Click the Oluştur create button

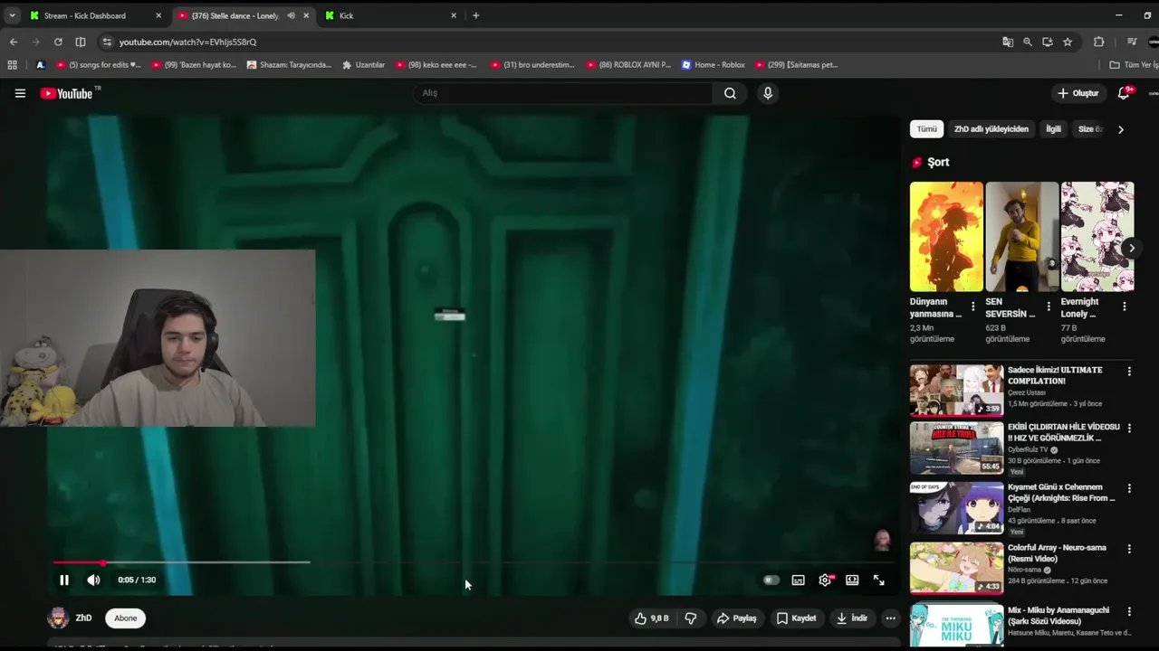click(1078, 93)
